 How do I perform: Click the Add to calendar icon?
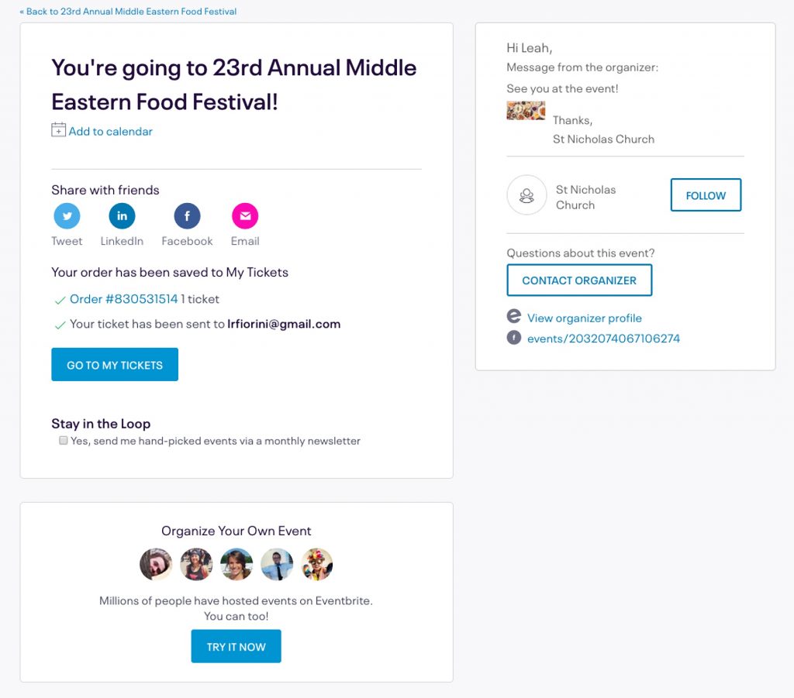[x=57, y=130]
